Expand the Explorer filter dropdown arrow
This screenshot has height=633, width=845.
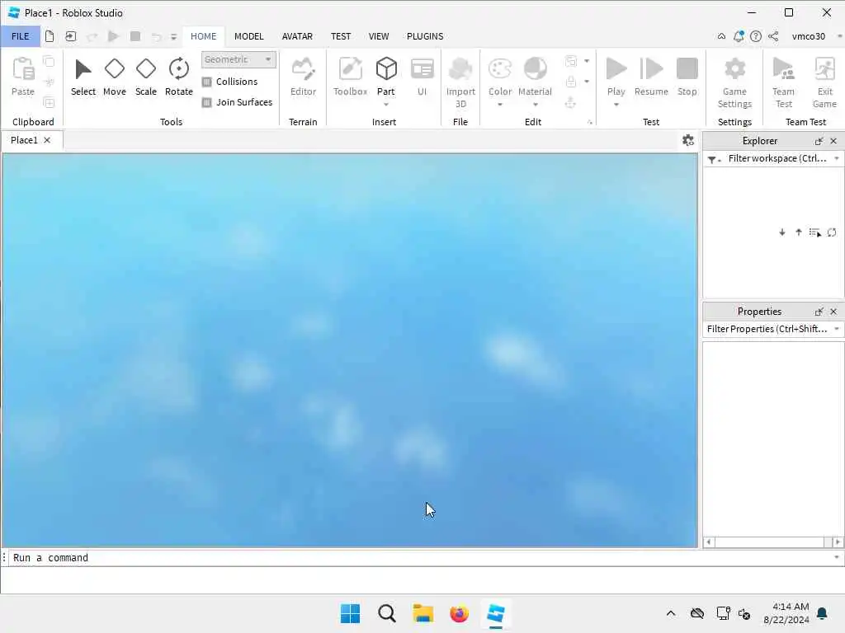coord(837,158)
